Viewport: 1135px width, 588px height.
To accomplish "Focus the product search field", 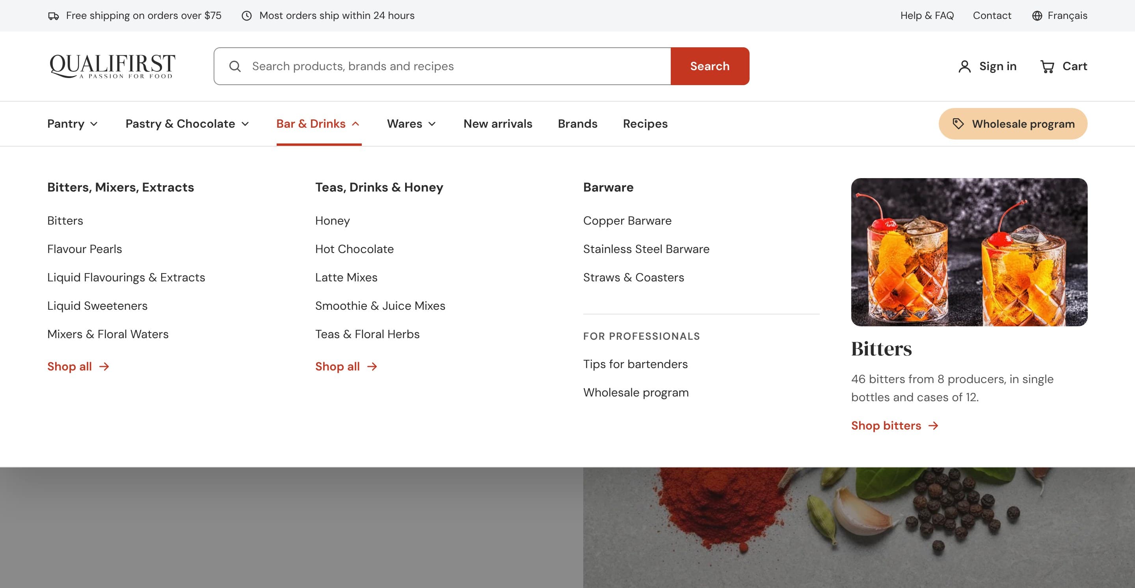I will coord(442,66).
